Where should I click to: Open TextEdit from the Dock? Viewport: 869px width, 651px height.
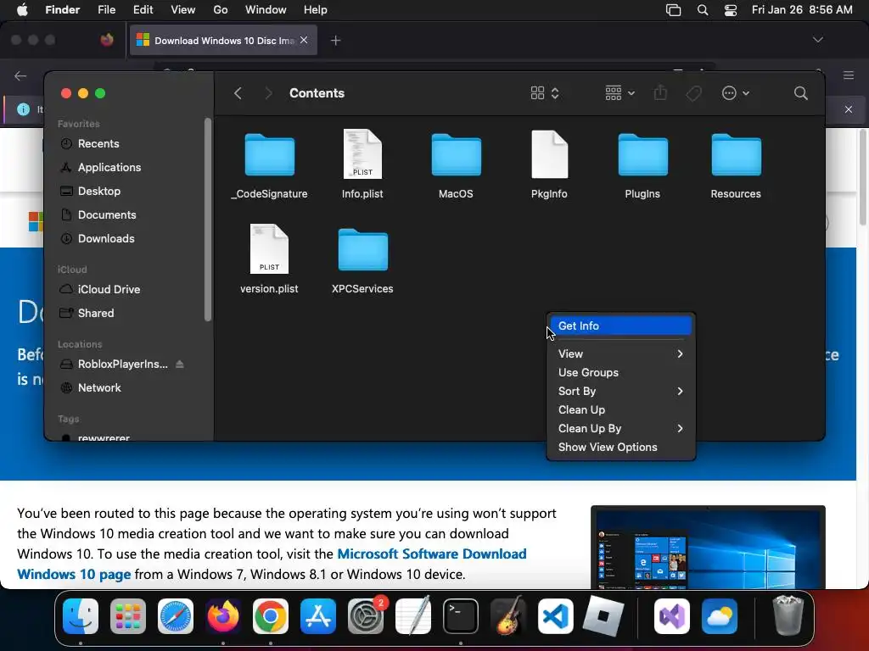tap(413, 616)
